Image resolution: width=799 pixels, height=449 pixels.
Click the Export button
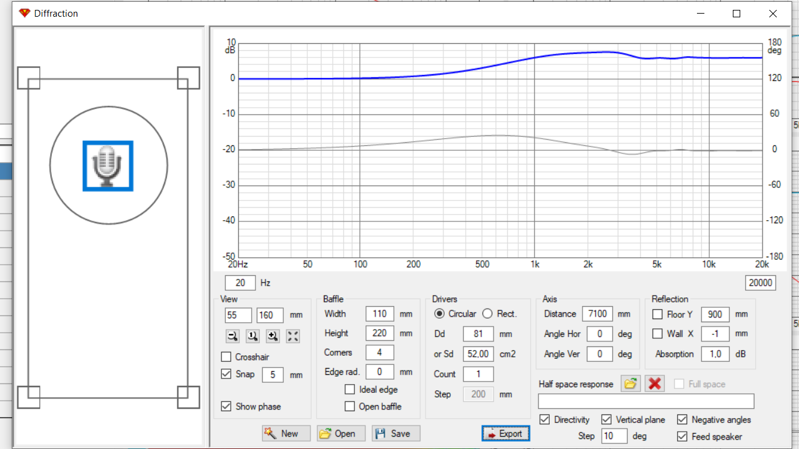click(x=505, y=434)
